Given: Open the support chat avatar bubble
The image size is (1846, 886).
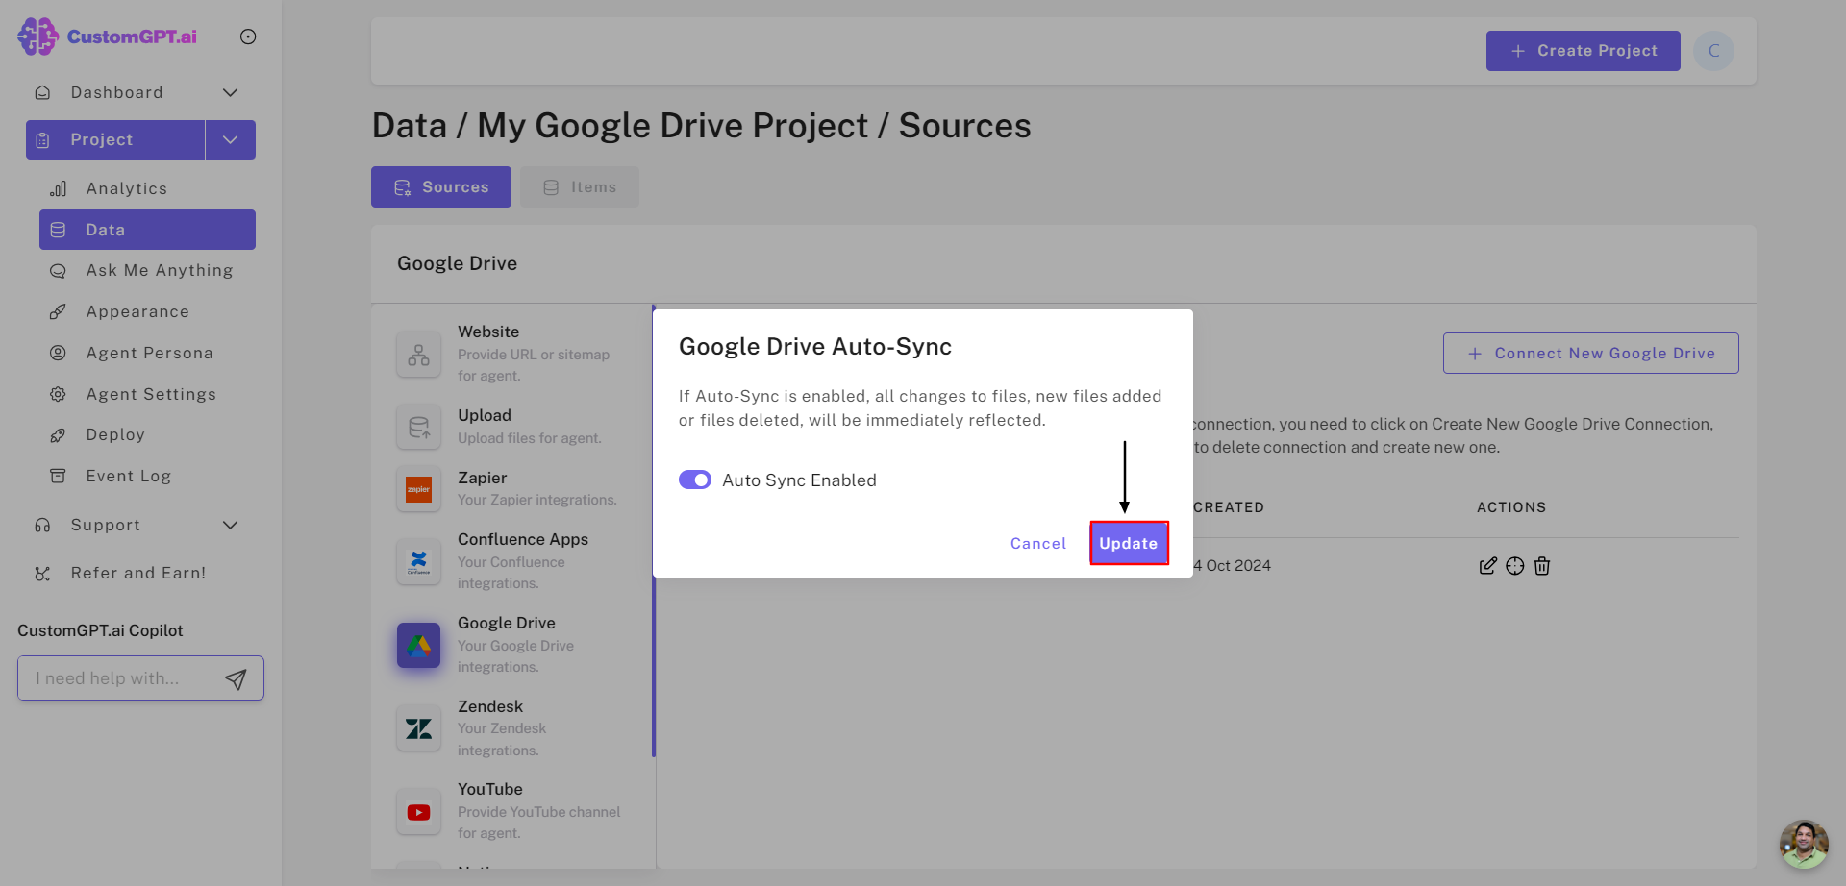Looking at the screenshot, I should click(x=1804, y=844).
